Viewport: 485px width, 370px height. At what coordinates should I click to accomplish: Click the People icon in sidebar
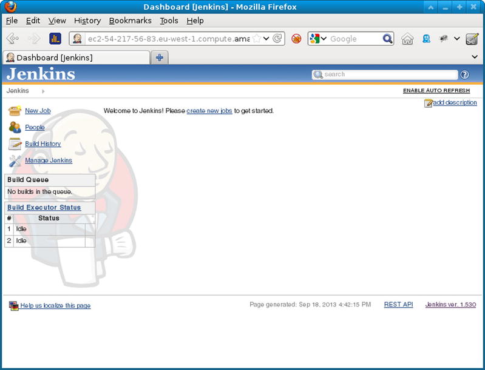pyautogui.click(x=15, y=127)
